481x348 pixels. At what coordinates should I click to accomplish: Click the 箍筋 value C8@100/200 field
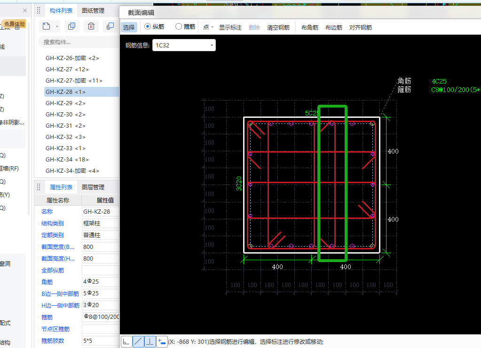pos(101,317)
